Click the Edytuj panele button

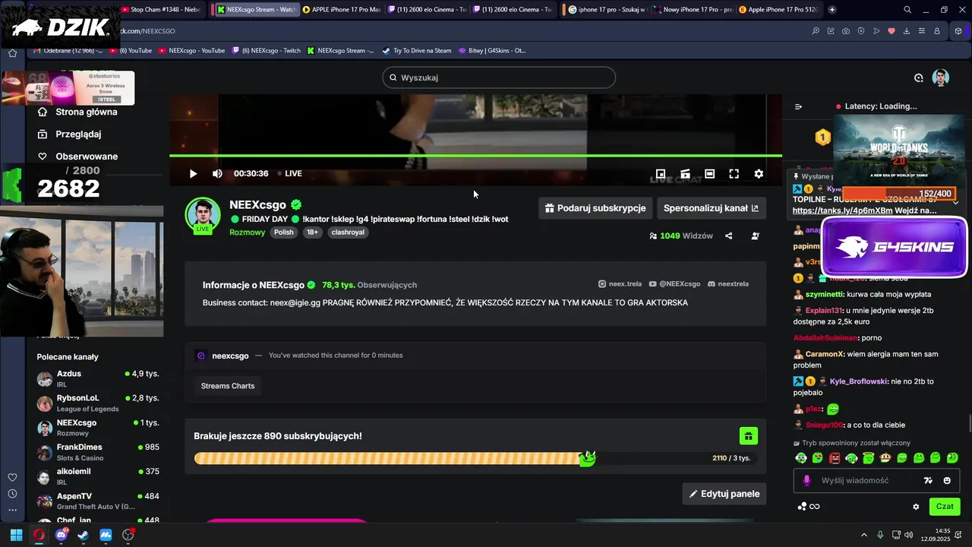coord(724,494)
